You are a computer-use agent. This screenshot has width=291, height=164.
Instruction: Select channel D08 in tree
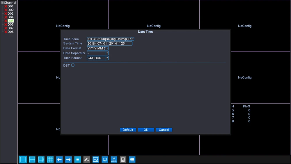tap(10, 32)
